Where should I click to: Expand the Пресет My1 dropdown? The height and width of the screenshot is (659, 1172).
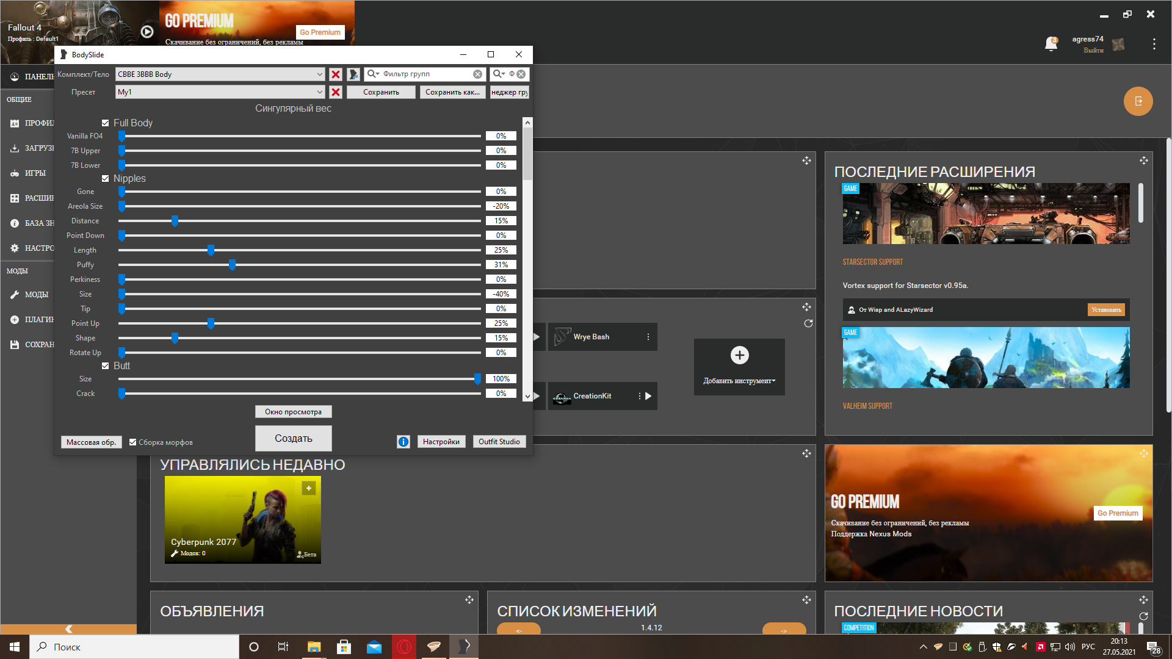tap(319, 92)
